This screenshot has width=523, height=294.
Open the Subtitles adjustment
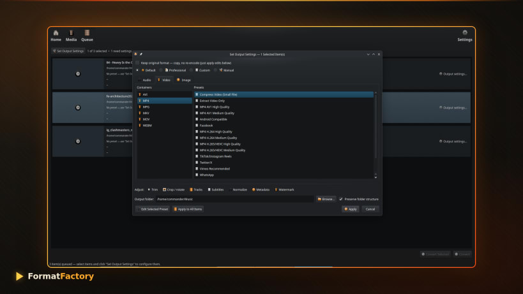point(215,190)
